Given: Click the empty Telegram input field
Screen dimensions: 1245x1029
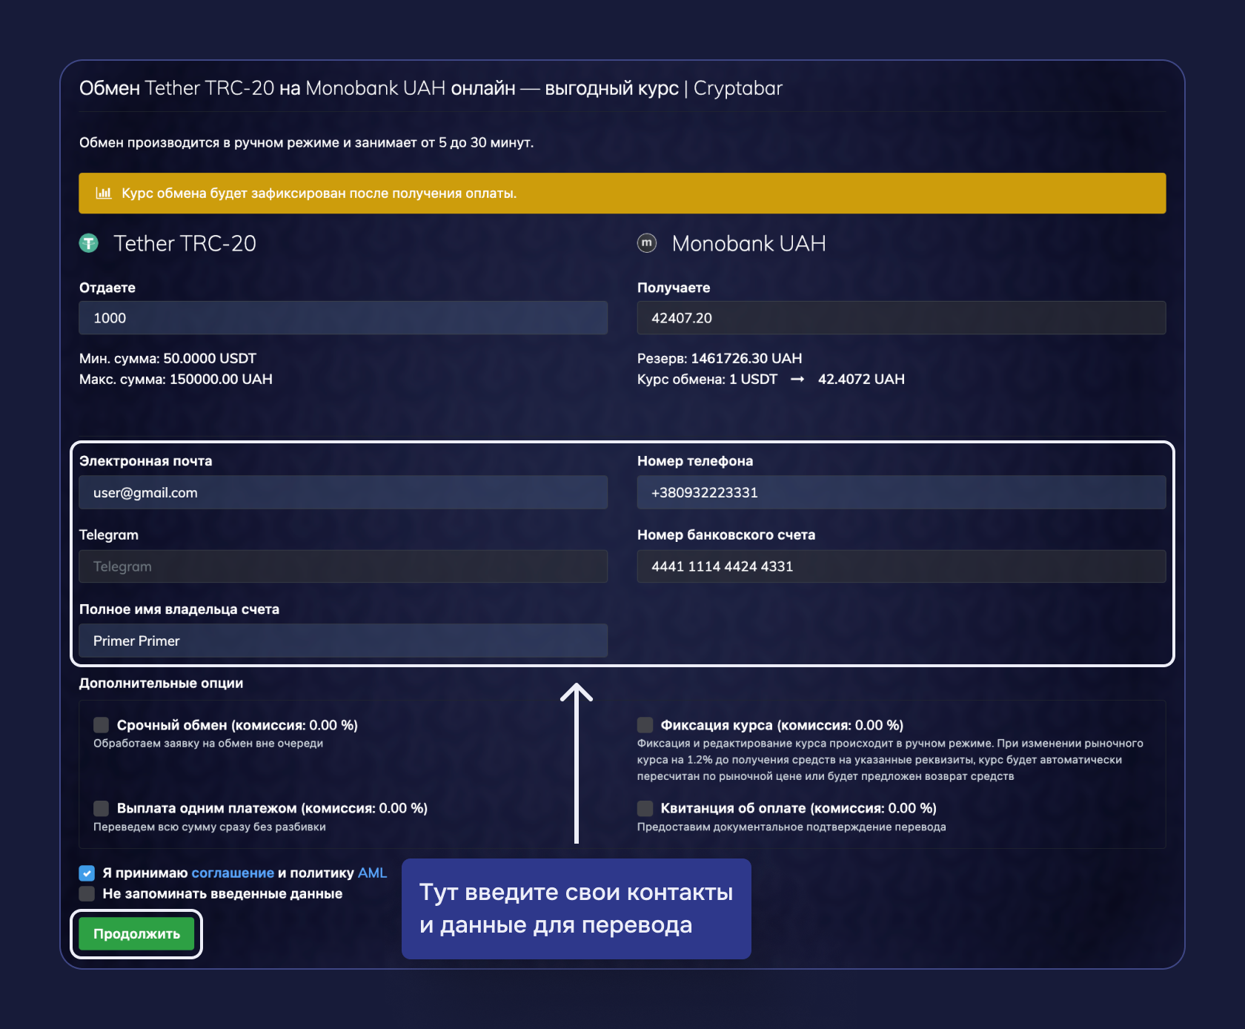Looking at the screenshot, I should [342, 566].
